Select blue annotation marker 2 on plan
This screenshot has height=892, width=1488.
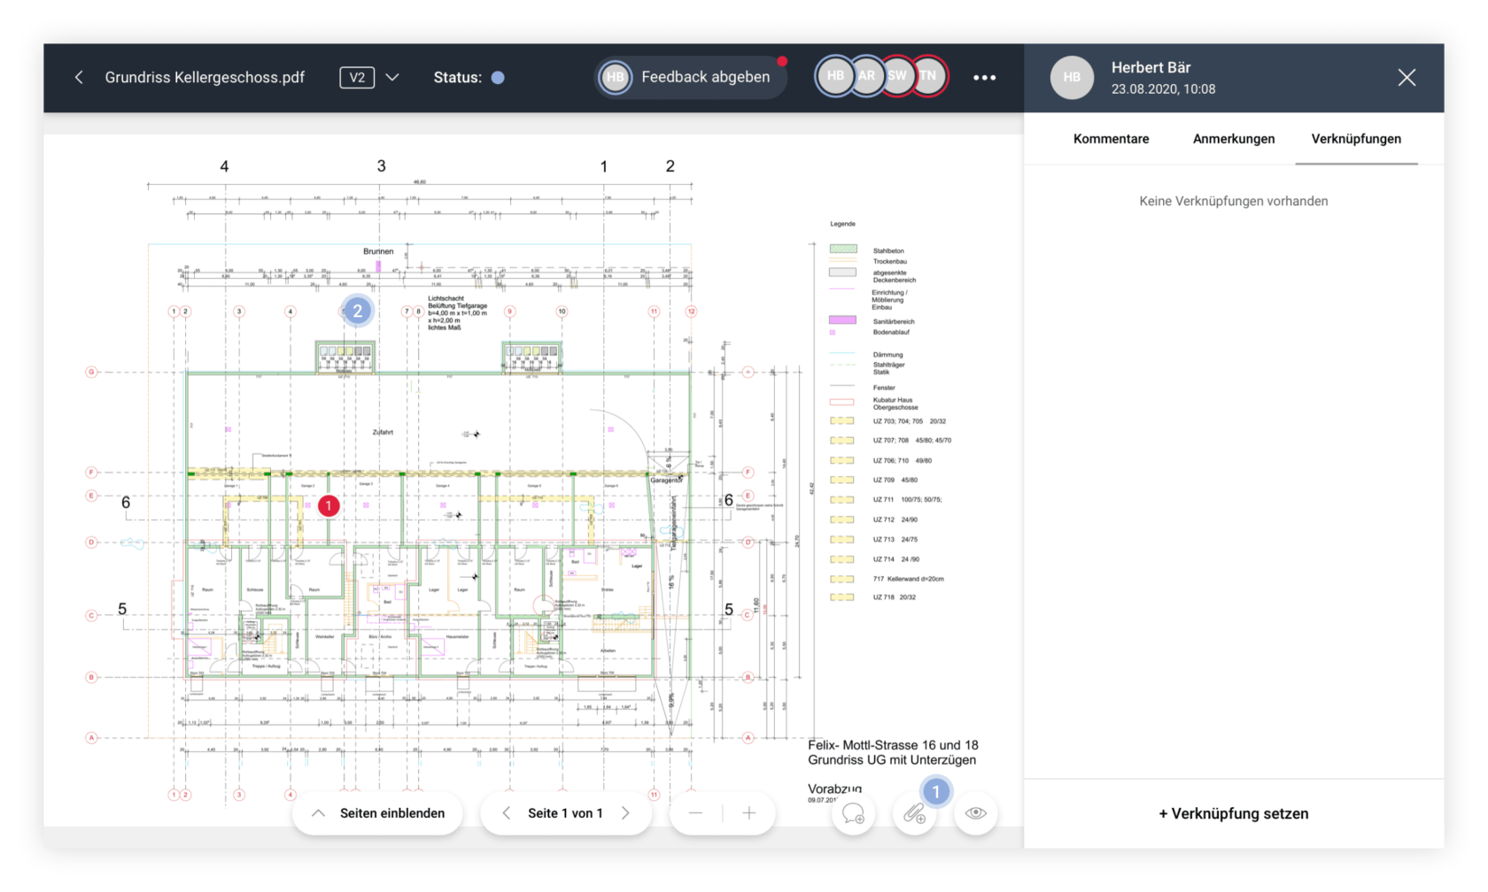coord(357,311)
